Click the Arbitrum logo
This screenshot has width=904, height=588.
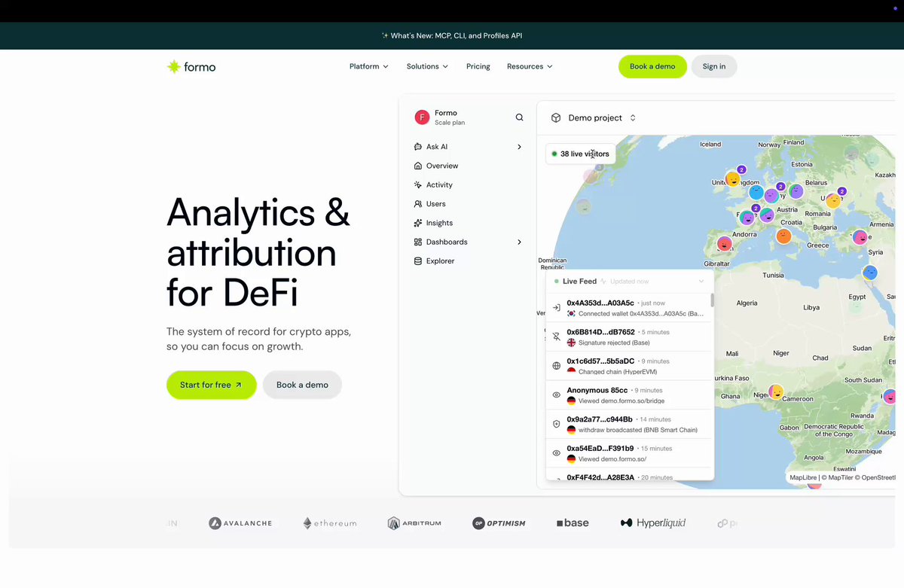(x=414, y=523)
